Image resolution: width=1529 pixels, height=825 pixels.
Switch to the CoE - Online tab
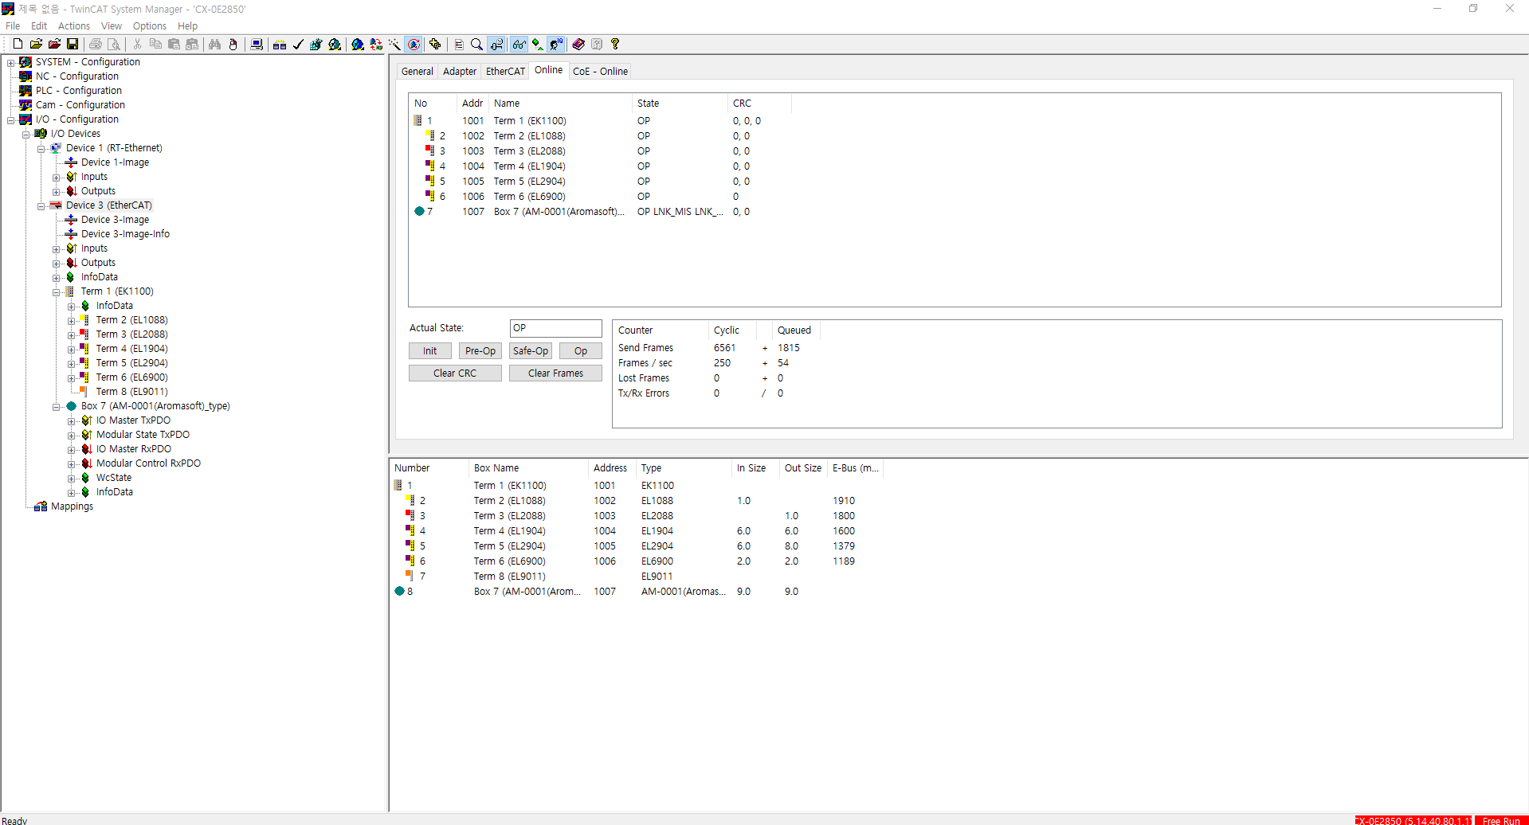(600, 72)
